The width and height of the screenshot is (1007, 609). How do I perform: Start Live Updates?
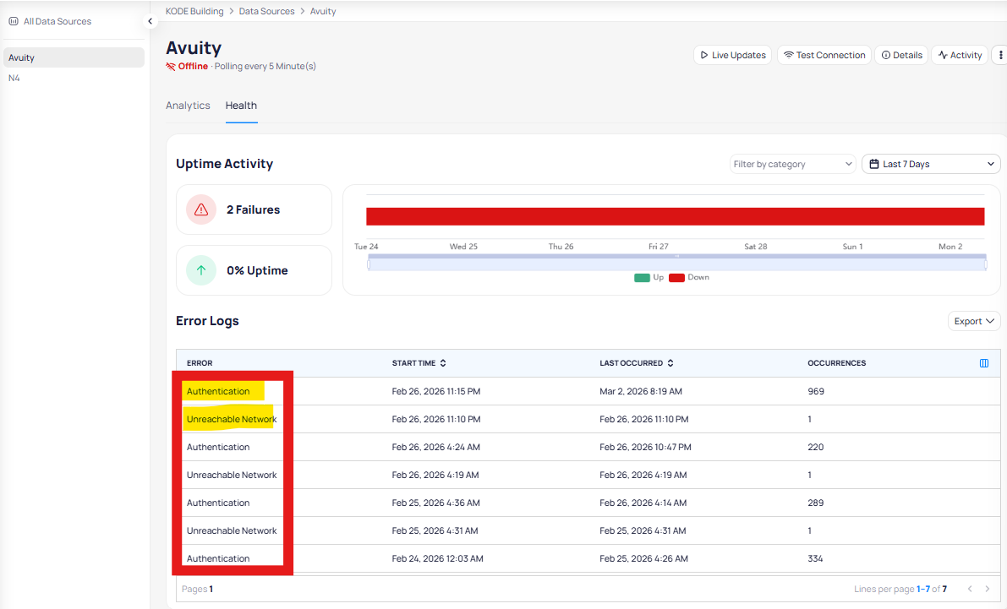point(732,55)
